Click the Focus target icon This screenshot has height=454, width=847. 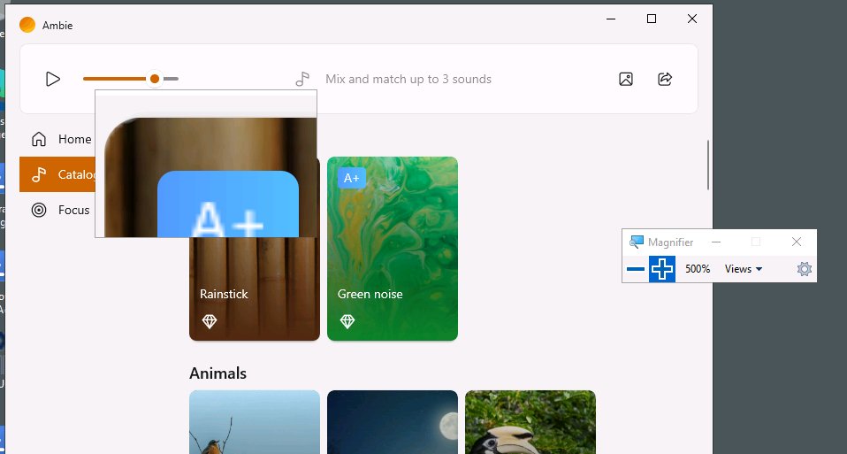tap(39, 210)
